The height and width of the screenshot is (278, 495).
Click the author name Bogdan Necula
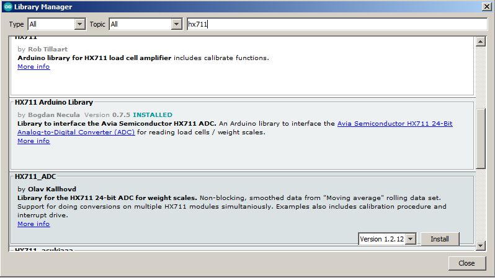(x=54, y=115)
